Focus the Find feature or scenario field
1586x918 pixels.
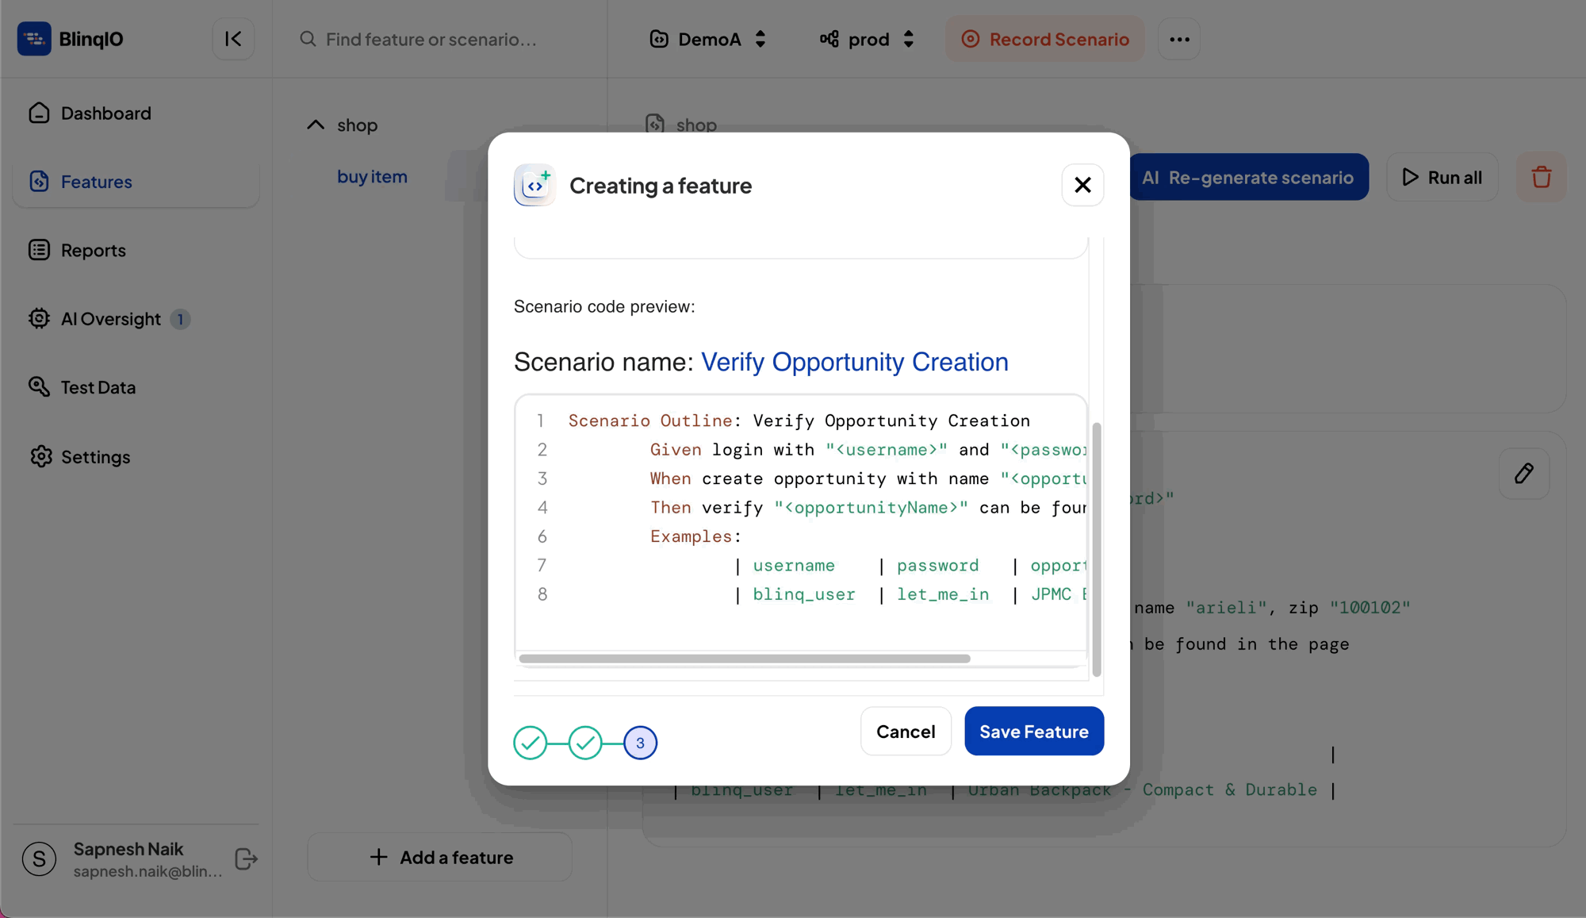(431, 39)
